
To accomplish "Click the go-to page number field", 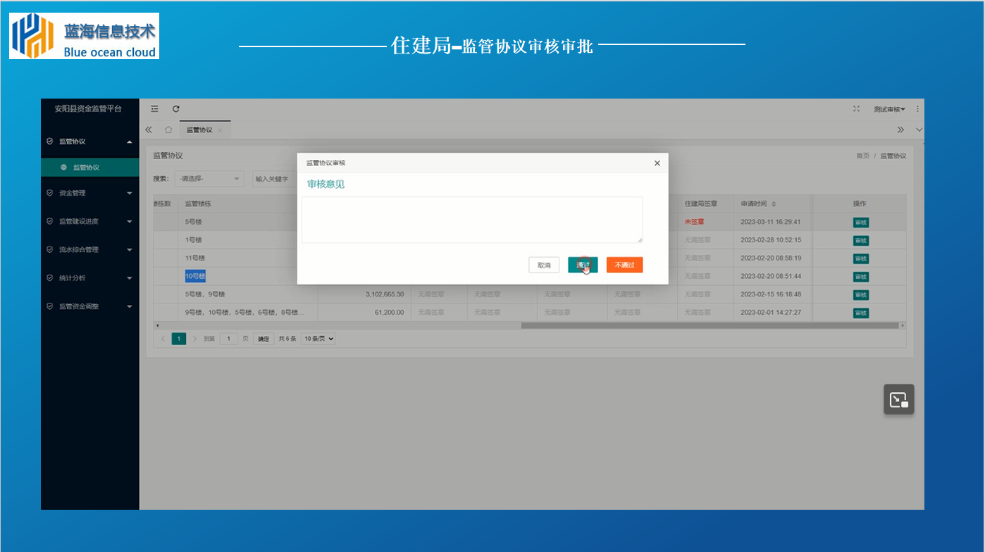I will (229, 339).
